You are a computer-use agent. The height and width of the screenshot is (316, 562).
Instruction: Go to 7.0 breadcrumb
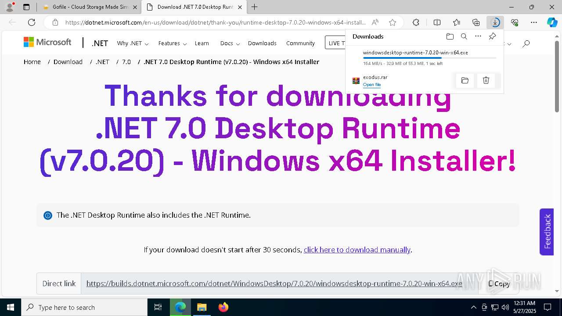tap(126, 62)
